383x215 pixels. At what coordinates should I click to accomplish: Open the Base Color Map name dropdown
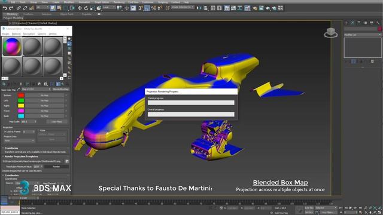pyautogui.click(x=36, y=89)
